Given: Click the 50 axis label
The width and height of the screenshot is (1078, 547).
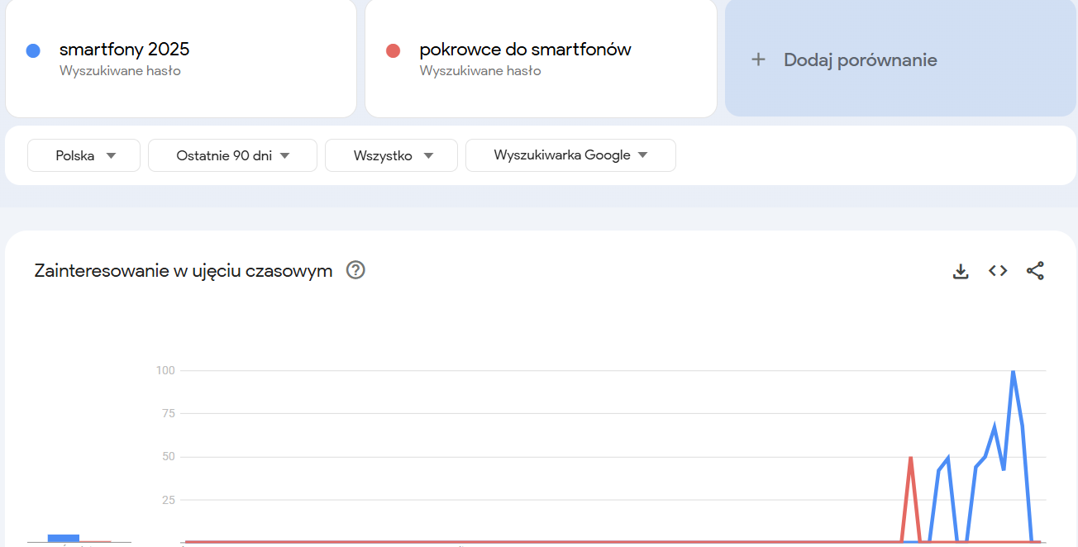Looking at the screenshot, I should [169, 456].
